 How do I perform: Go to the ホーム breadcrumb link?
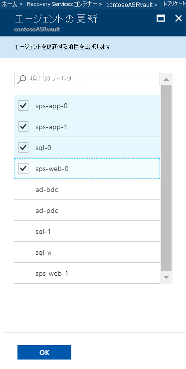pos(9,4)
